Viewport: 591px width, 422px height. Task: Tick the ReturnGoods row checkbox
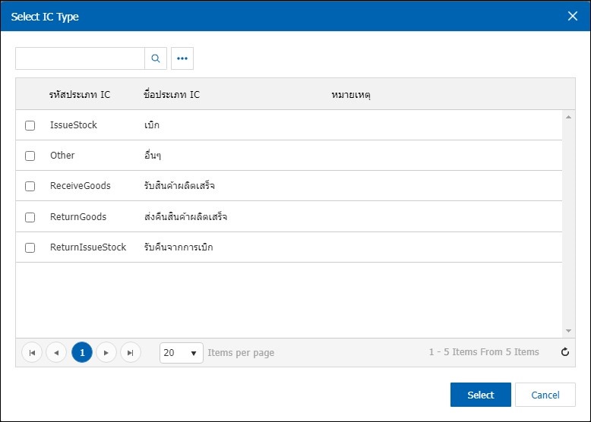tap(30, 217)
